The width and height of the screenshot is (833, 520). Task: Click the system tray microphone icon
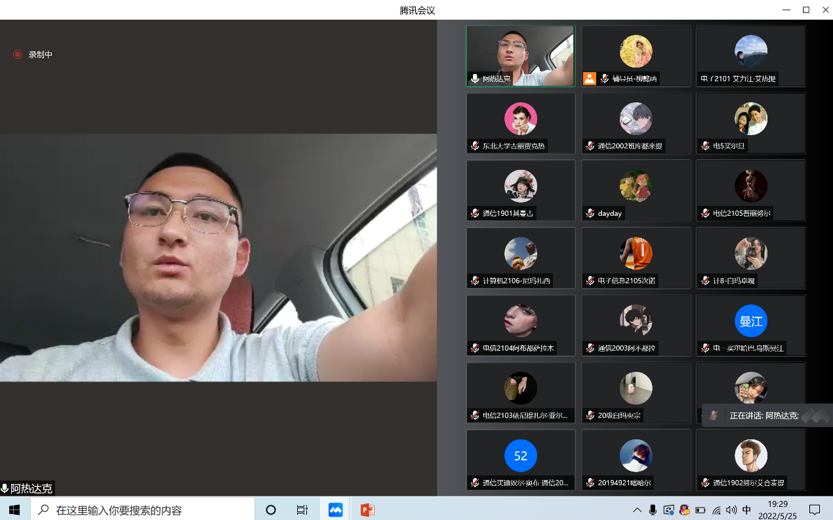[653, 510]
